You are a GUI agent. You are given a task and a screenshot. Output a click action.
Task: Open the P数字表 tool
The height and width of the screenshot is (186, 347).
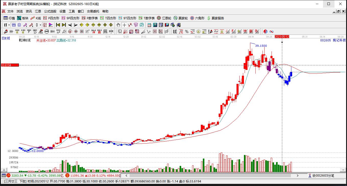pos(90,18)
